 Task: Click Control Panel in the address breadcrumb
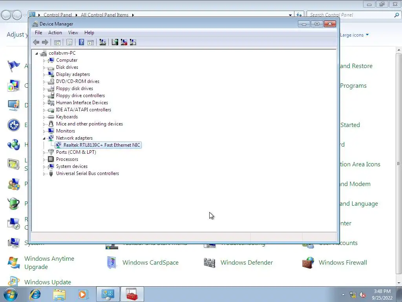58,15
